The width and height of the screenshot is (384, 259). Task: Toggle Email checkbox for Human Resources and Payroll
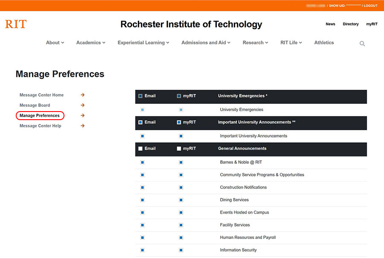pos(143,238)
